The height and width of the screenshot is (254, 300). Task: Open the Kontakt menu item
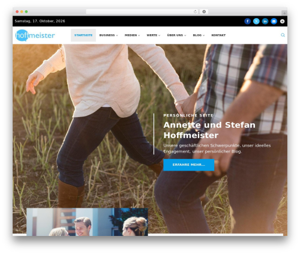[218, 35]
